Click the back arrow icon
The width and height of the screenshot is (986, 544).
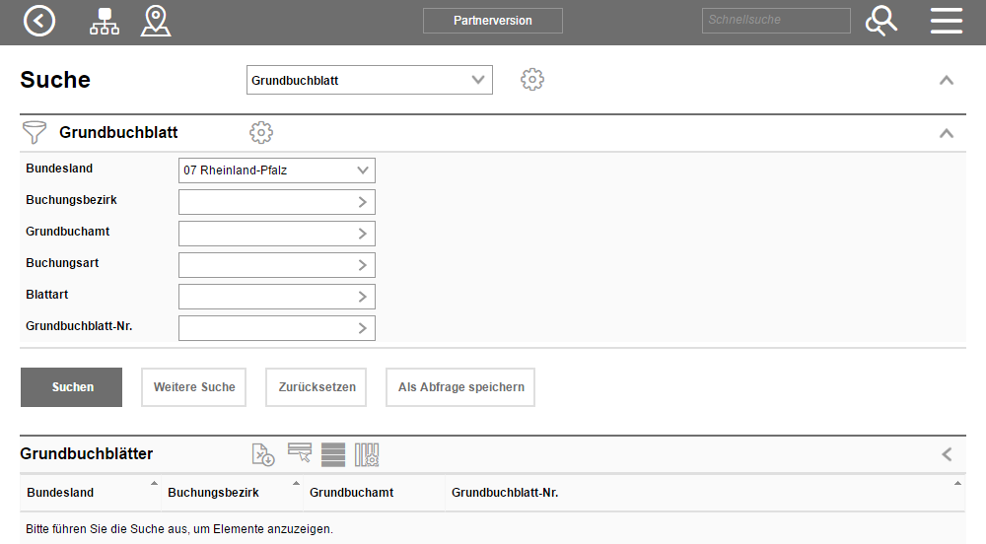39,21
